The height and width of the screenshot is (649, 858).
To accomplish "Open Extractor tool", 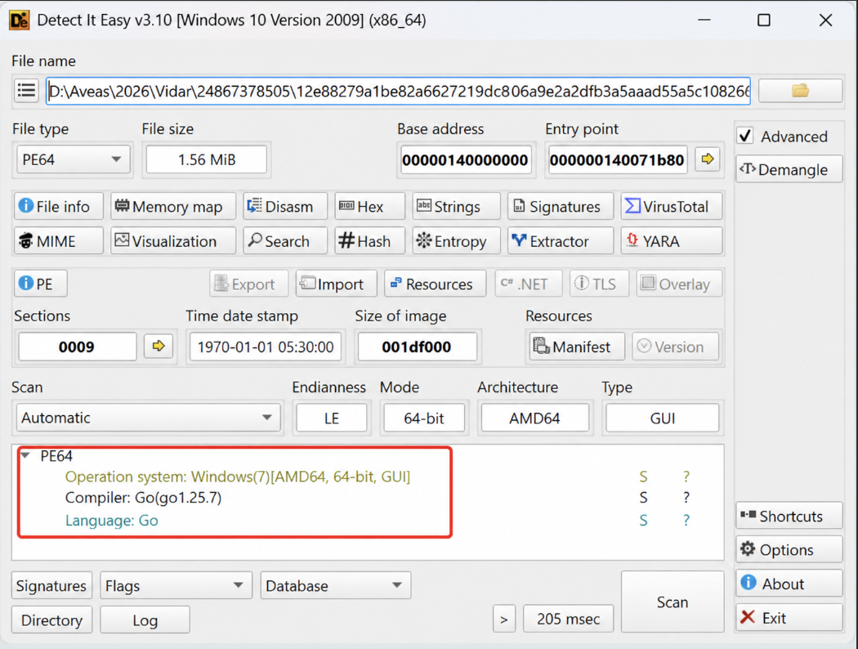I will point(561,241).
